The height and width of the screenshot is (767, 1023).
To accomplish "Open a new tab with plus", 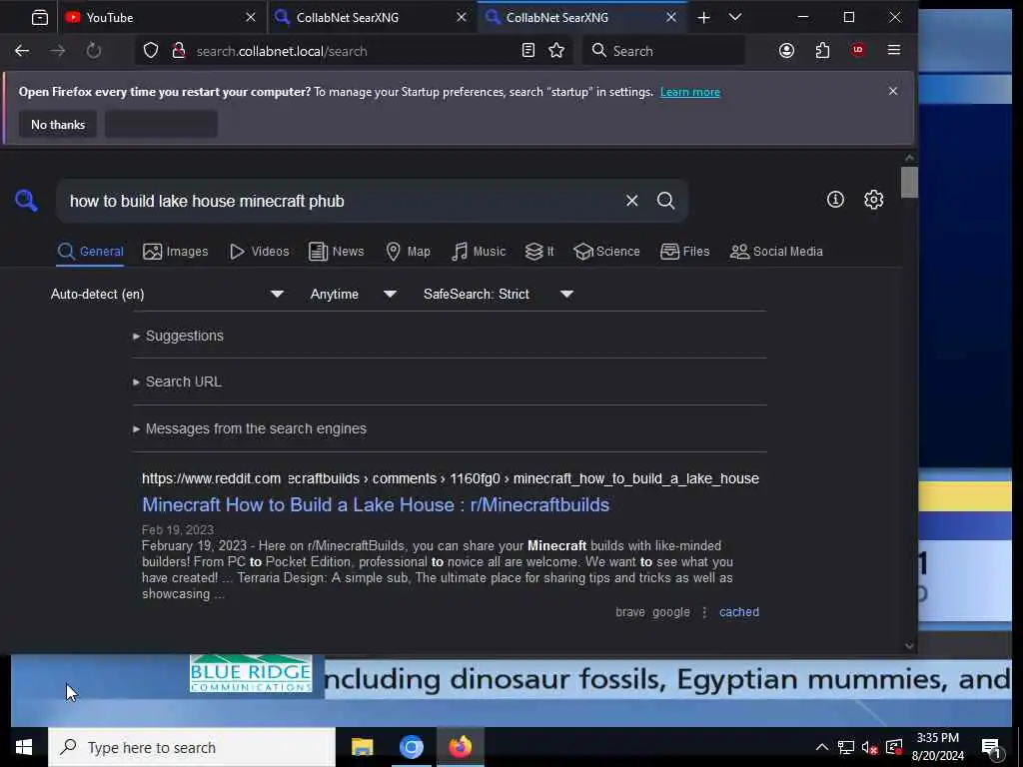I will (703, 18).
